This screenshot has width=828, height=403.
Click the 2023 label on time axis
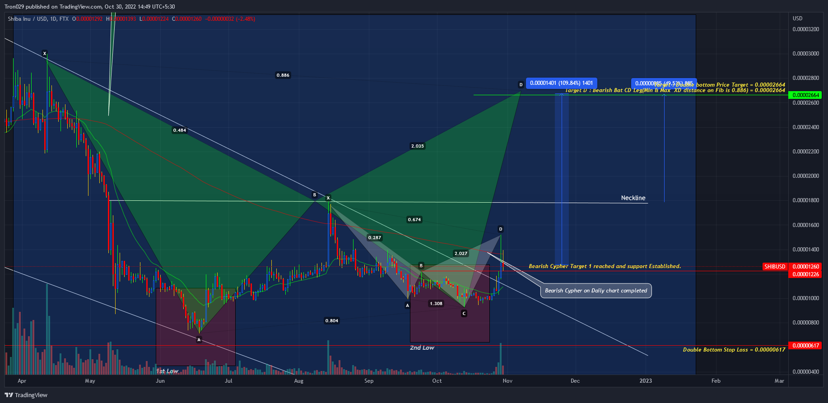[x=646, y=381]
